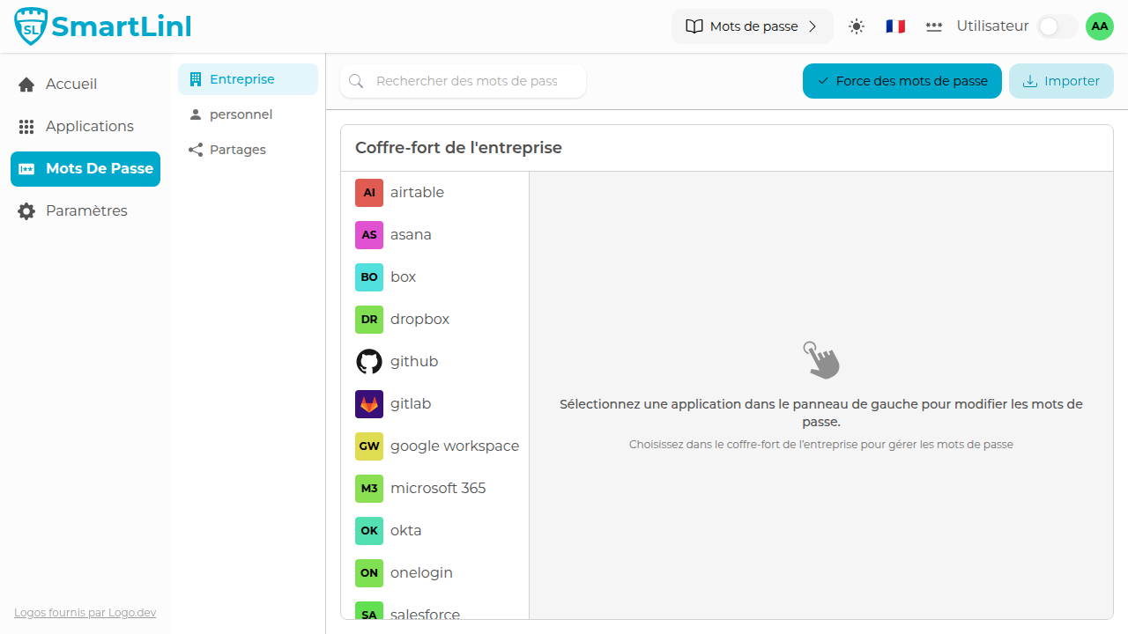Click the Importer button
Viewport: 1128px width, 634px height.
[1061, 80]
